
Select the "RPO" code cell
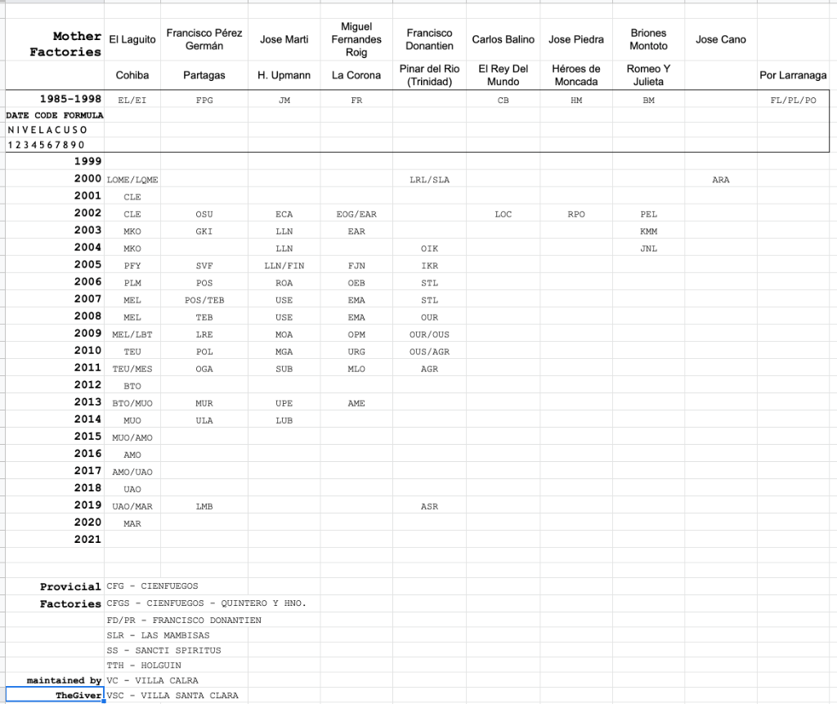(576, 213)
